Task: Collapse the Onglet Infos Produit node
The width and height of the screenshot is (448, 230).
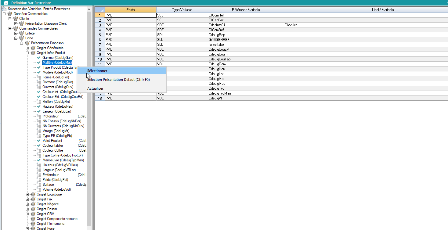Action: point(27,53)
